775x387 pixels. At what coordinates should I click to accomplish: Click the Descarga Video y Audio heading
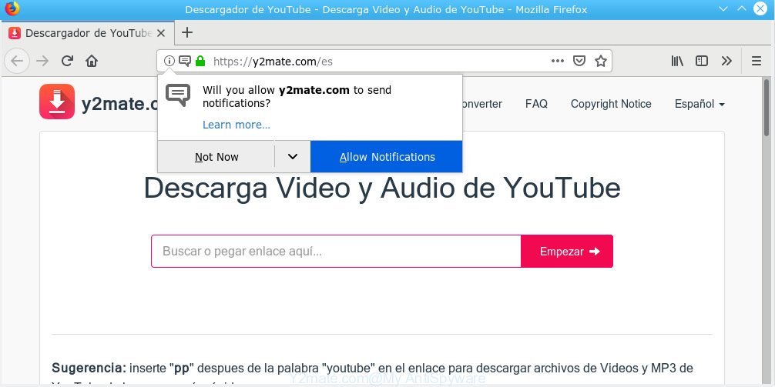pos(381,188)
